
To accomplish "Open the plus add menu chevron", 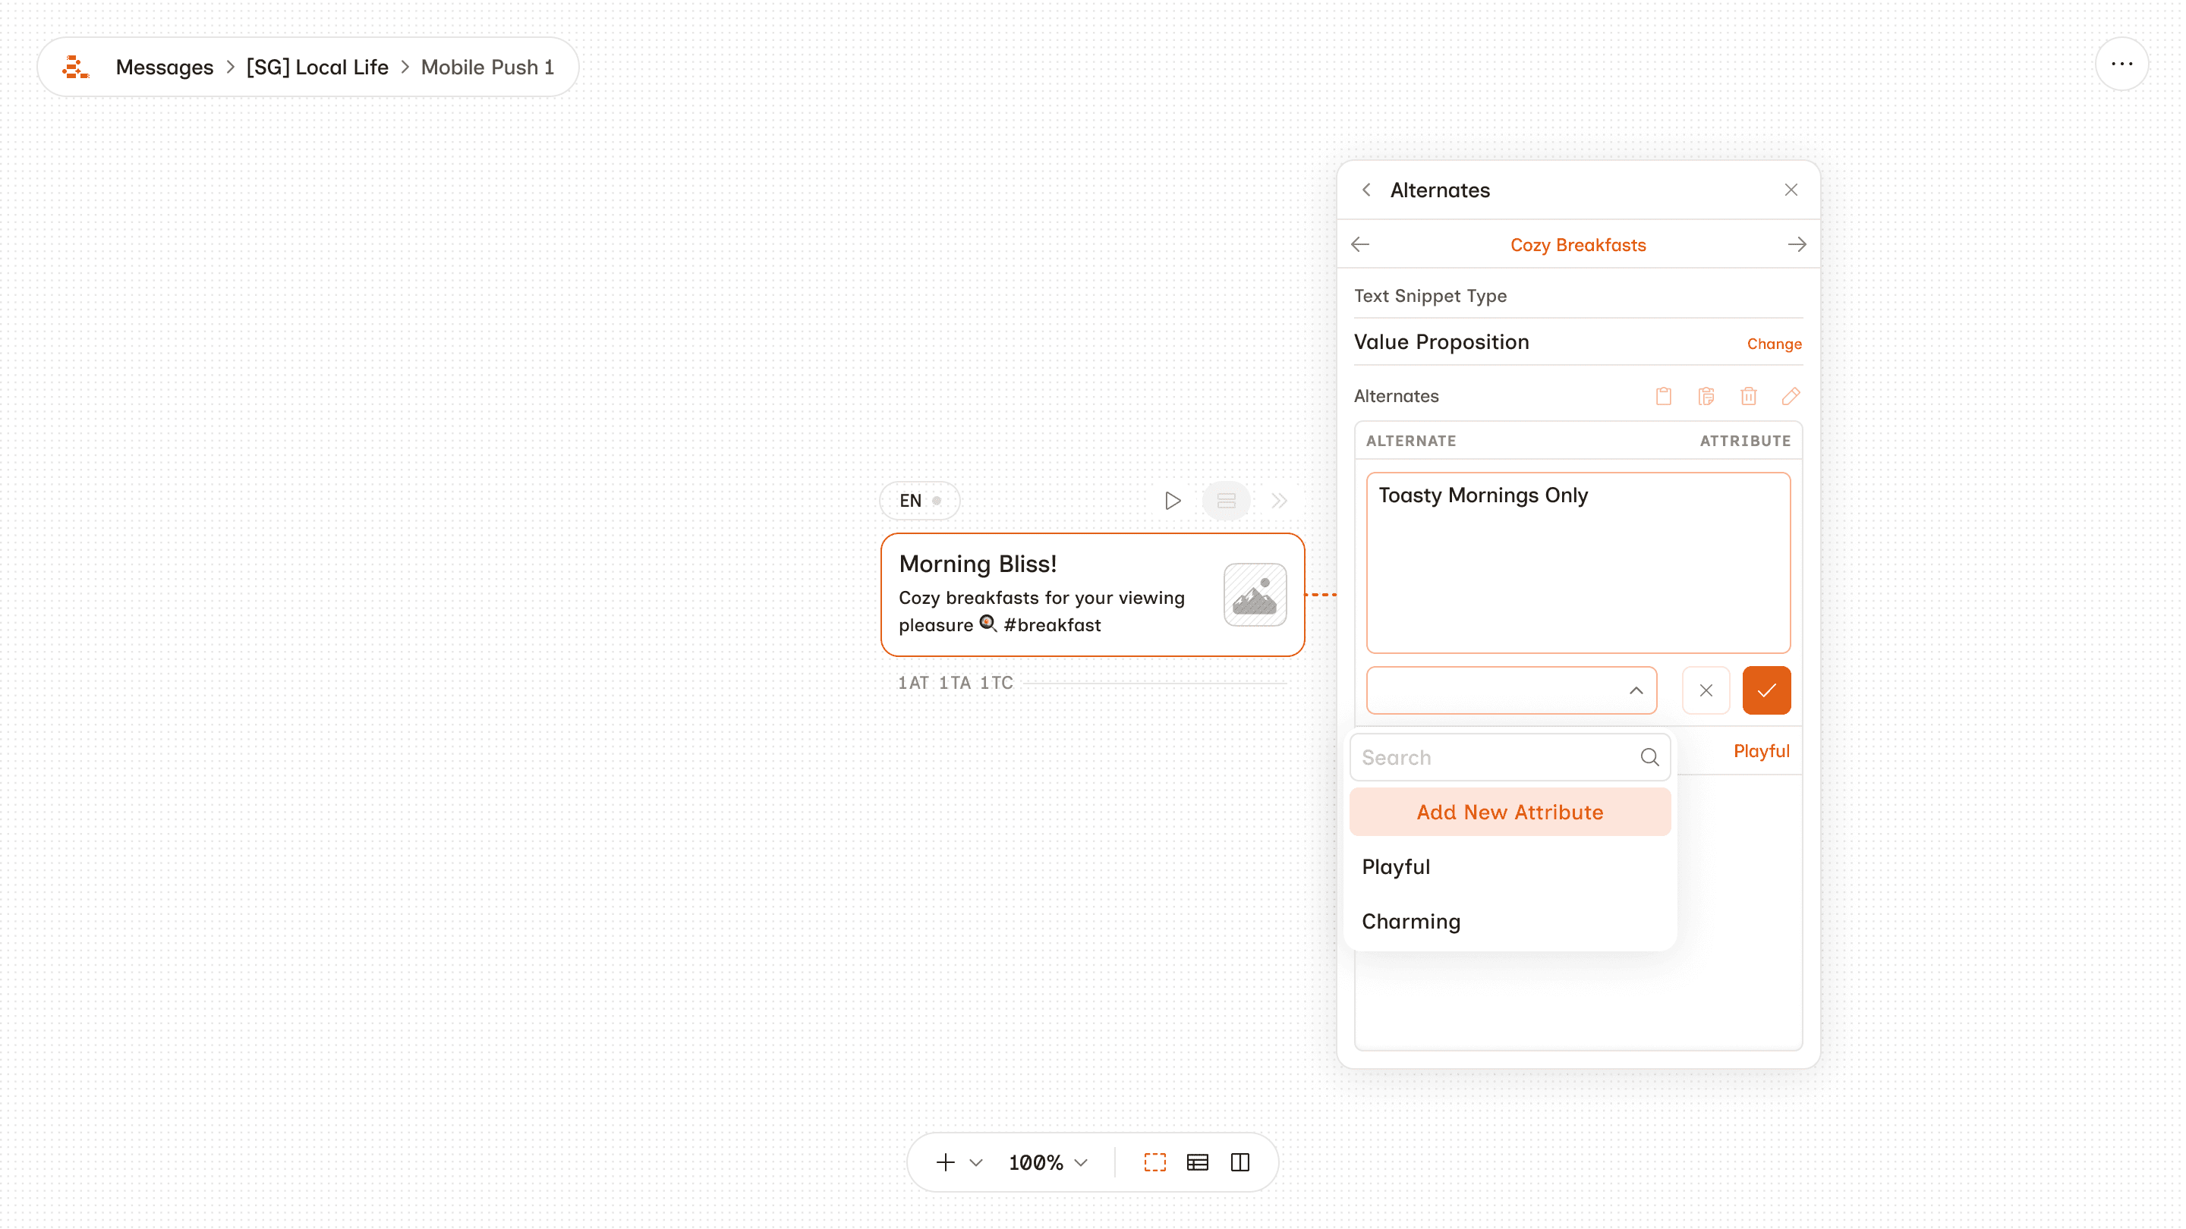I will coord(976,1162).
